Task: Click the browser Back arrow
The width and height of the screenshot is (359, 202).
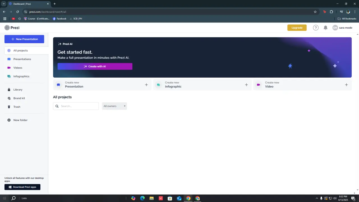Action: (4, 12)
